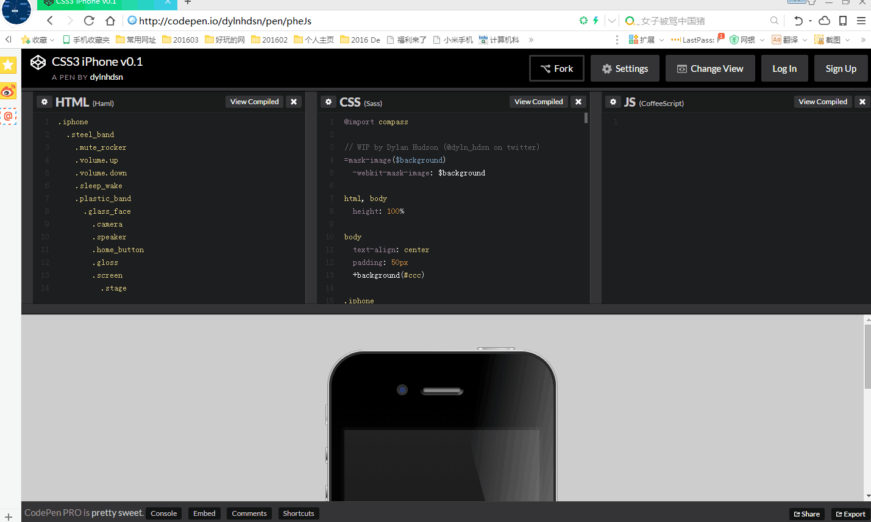The width and height of the screenshot is (871, 522).
Task: Close the CSS editor panel
Action: coord(578,102)
